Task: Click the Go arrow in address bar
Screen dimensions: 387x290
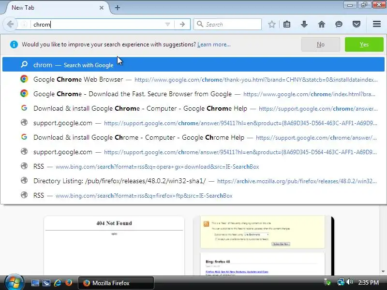Action: point(182,24)
